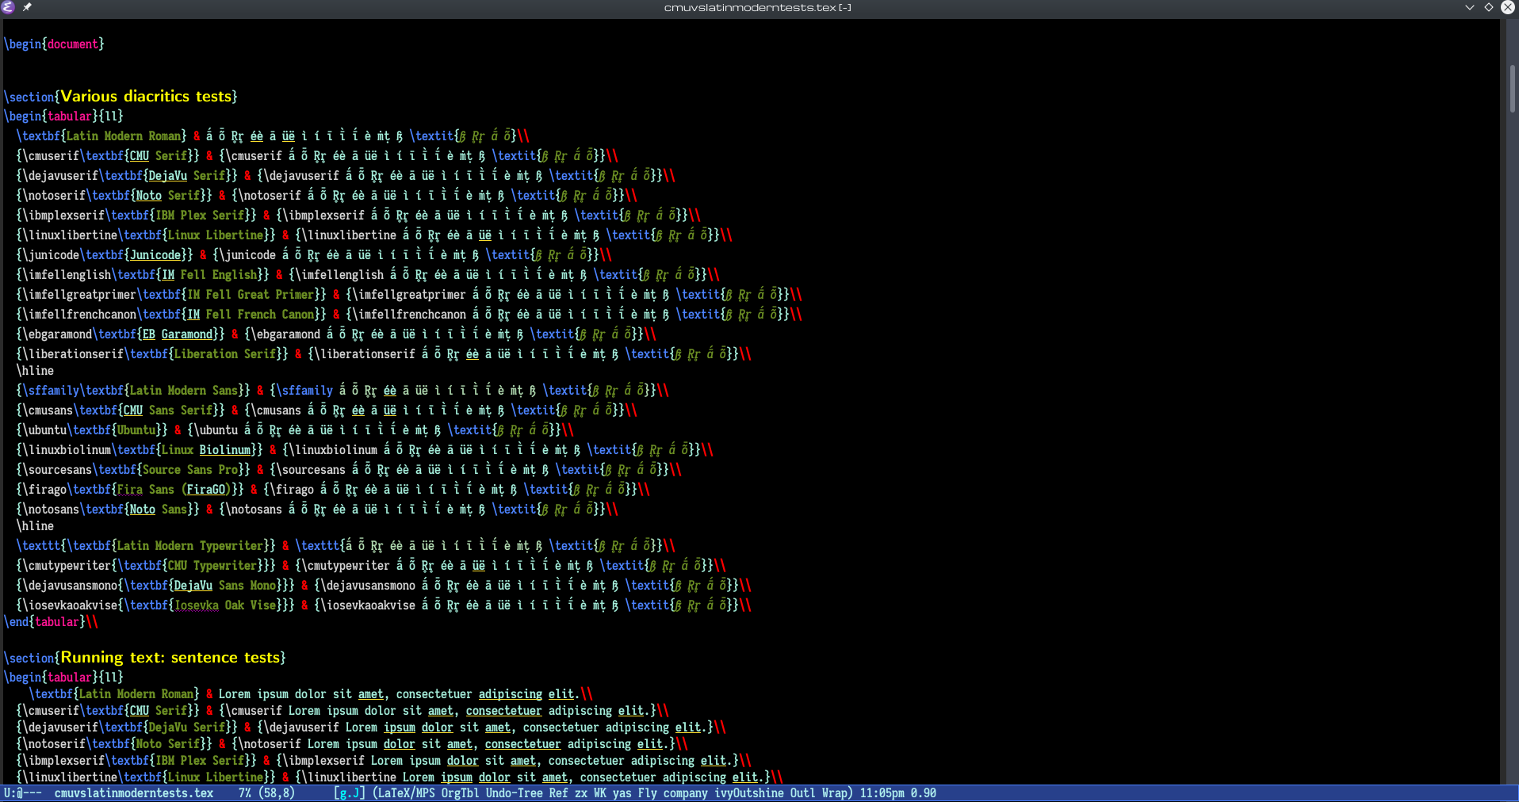1519x802 pixels.
Task: Click the second \hline after Noto Sans row
Action: point(35,526)
